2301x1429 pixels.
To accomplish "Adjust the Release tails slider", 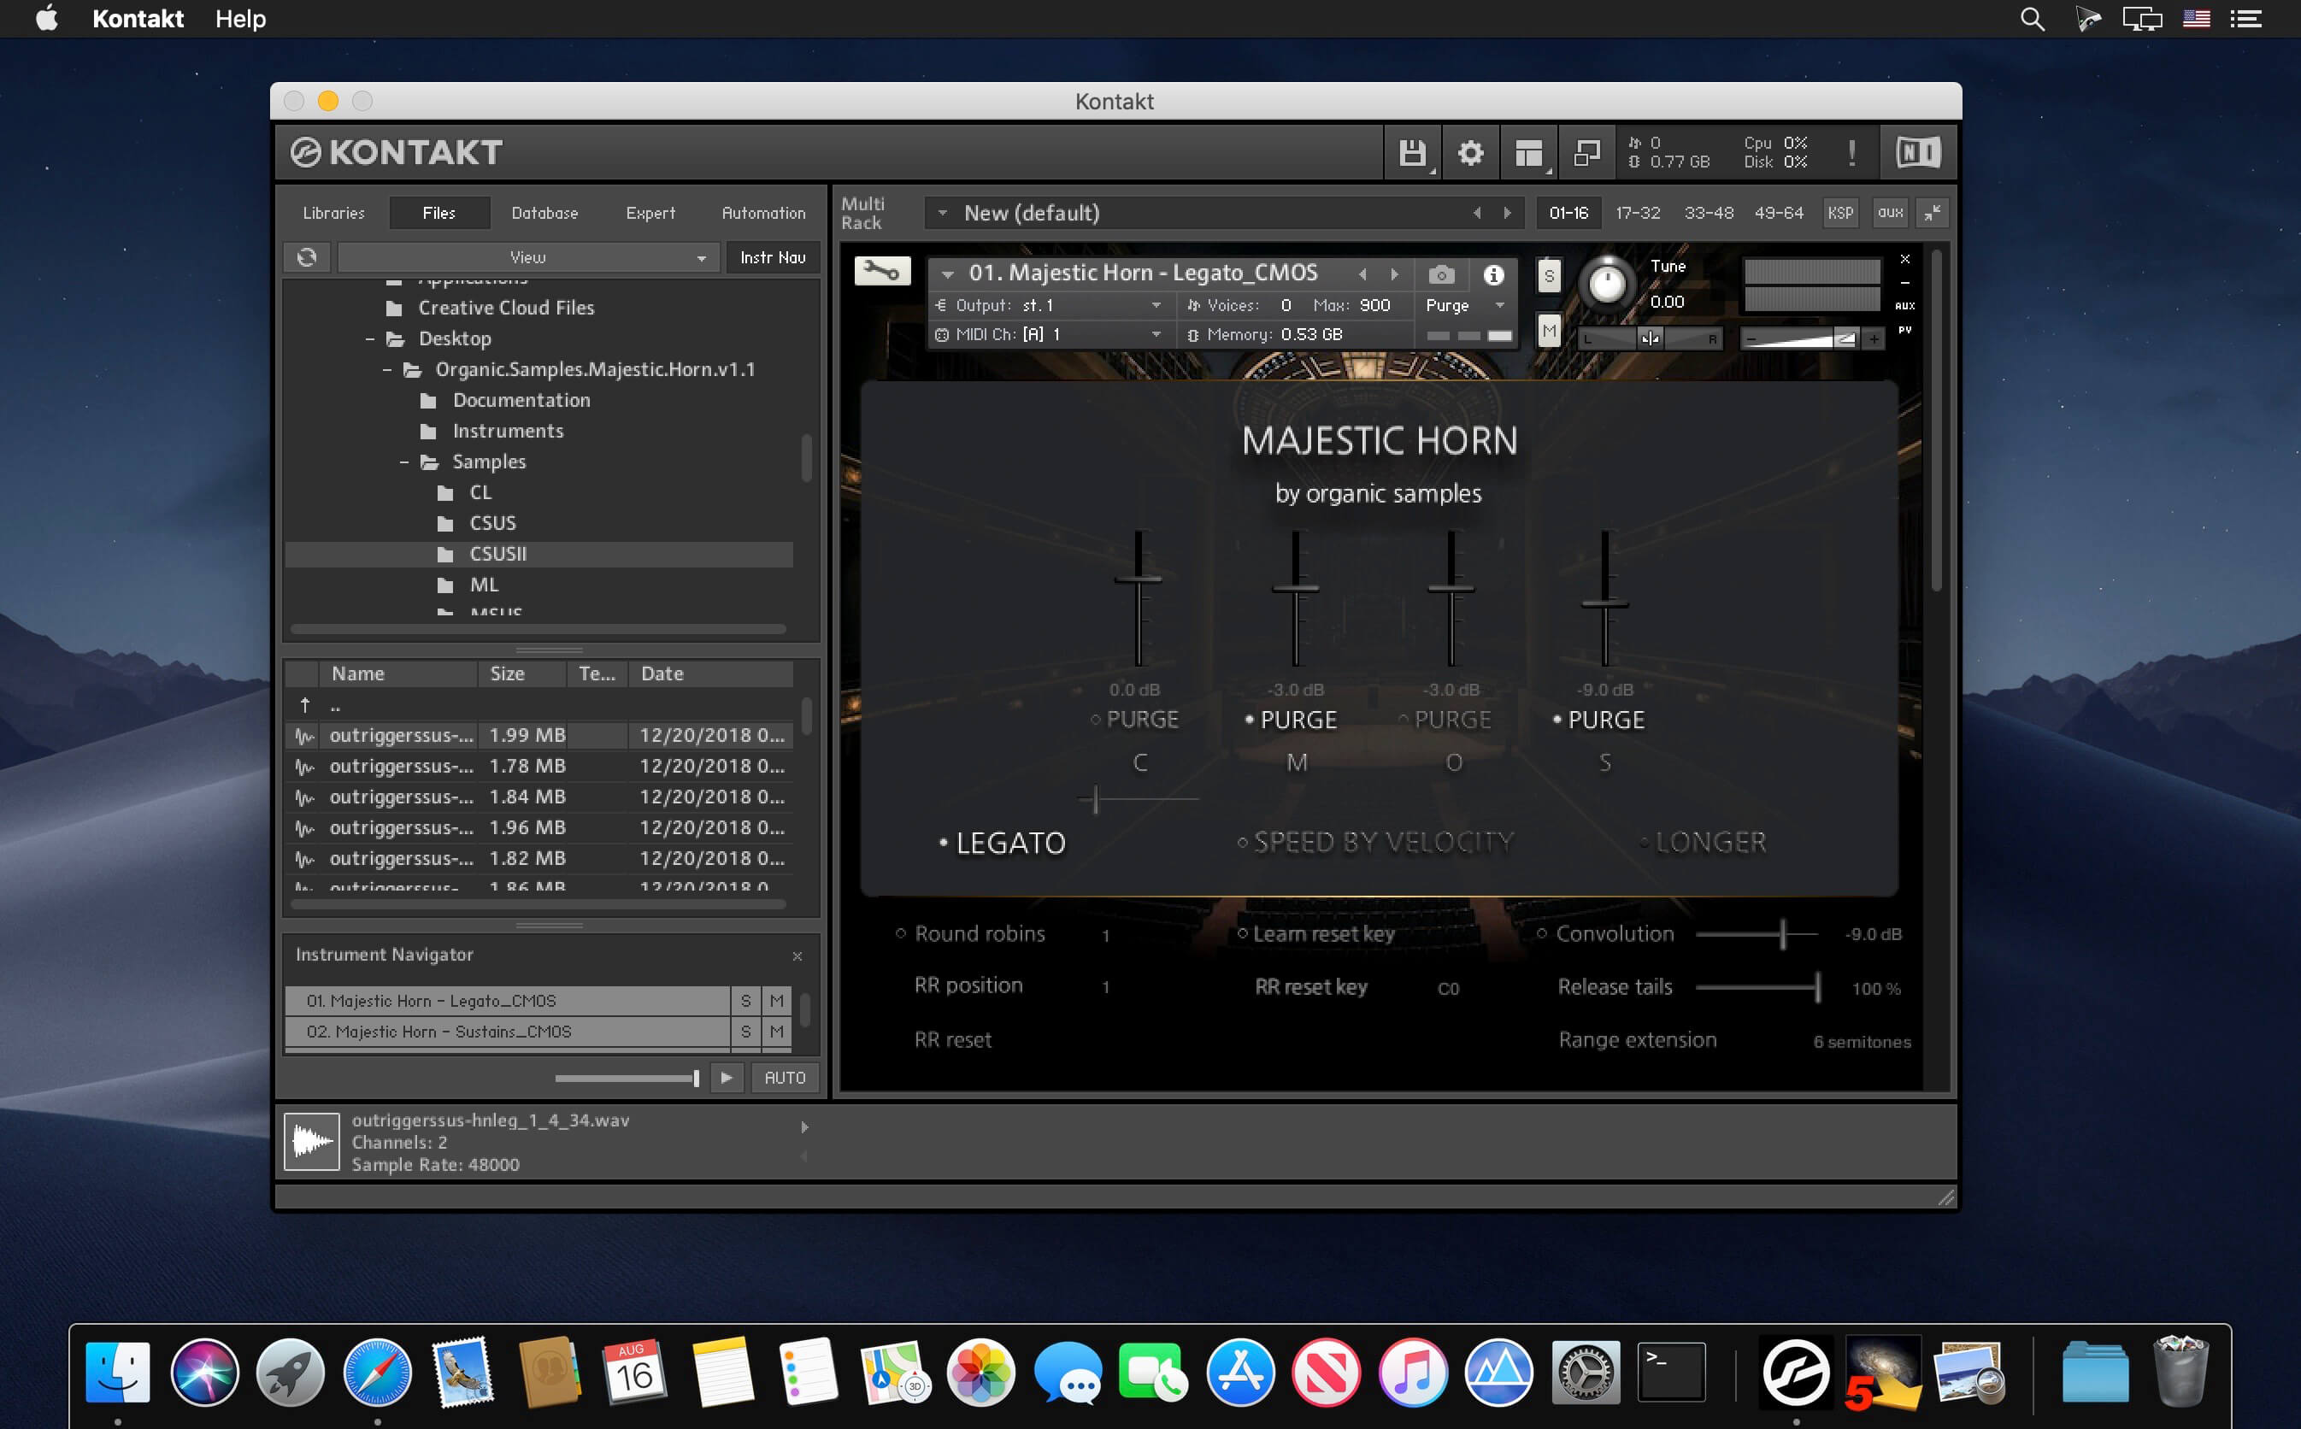I will pos(1757,988).
